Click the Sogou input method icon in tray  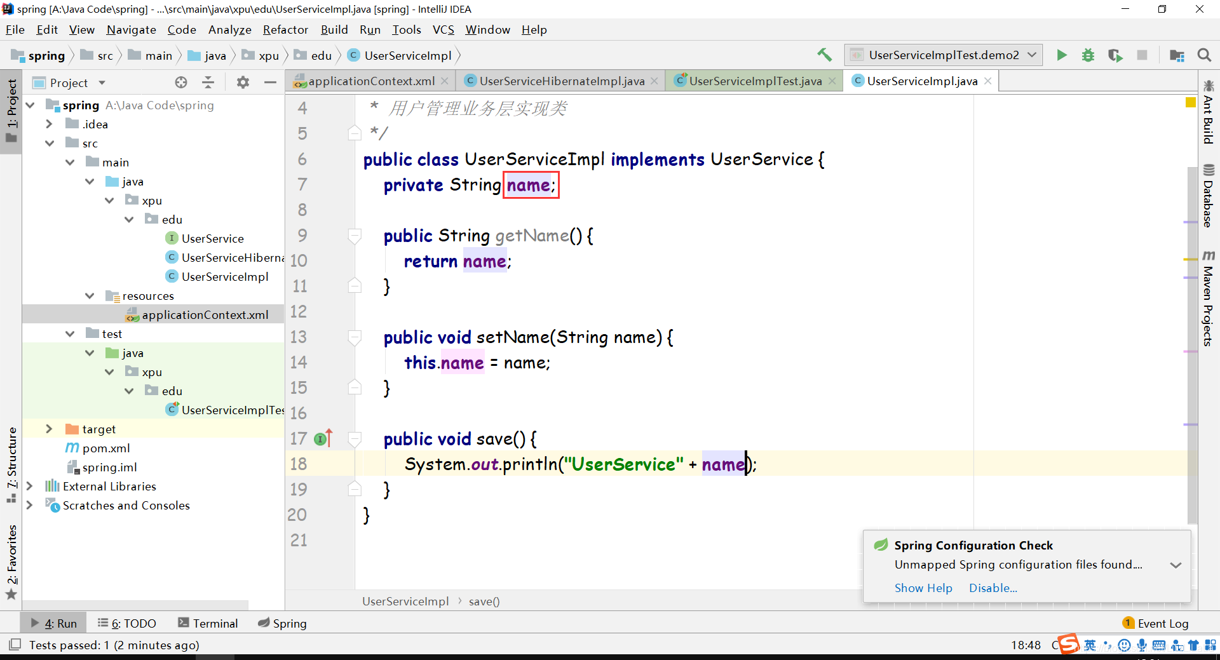[x=1068, y=645]
